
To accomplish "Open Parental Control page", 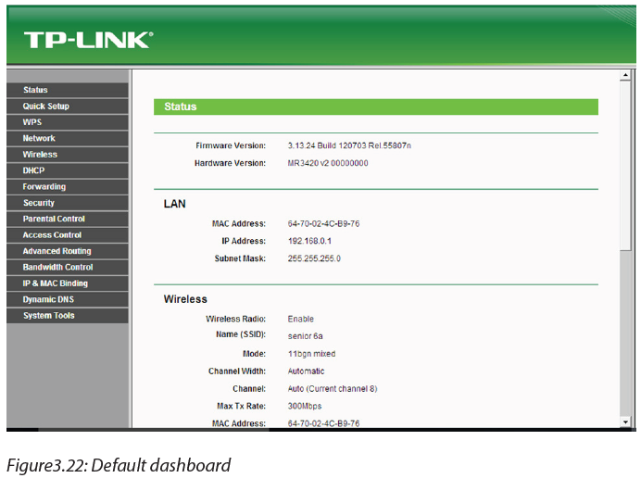I will click(68, 219).
